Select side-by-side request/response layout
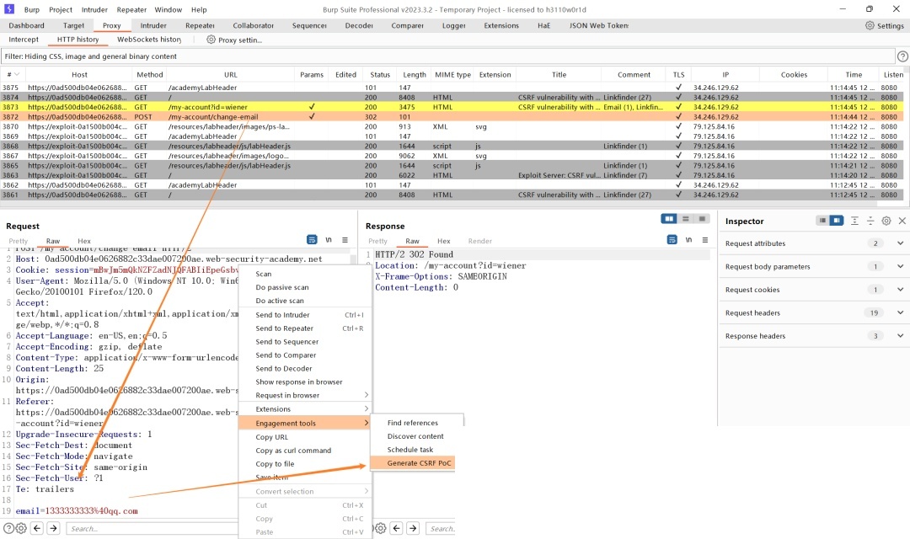Viewport: 910px width, 539px height. tap(669, 219)
